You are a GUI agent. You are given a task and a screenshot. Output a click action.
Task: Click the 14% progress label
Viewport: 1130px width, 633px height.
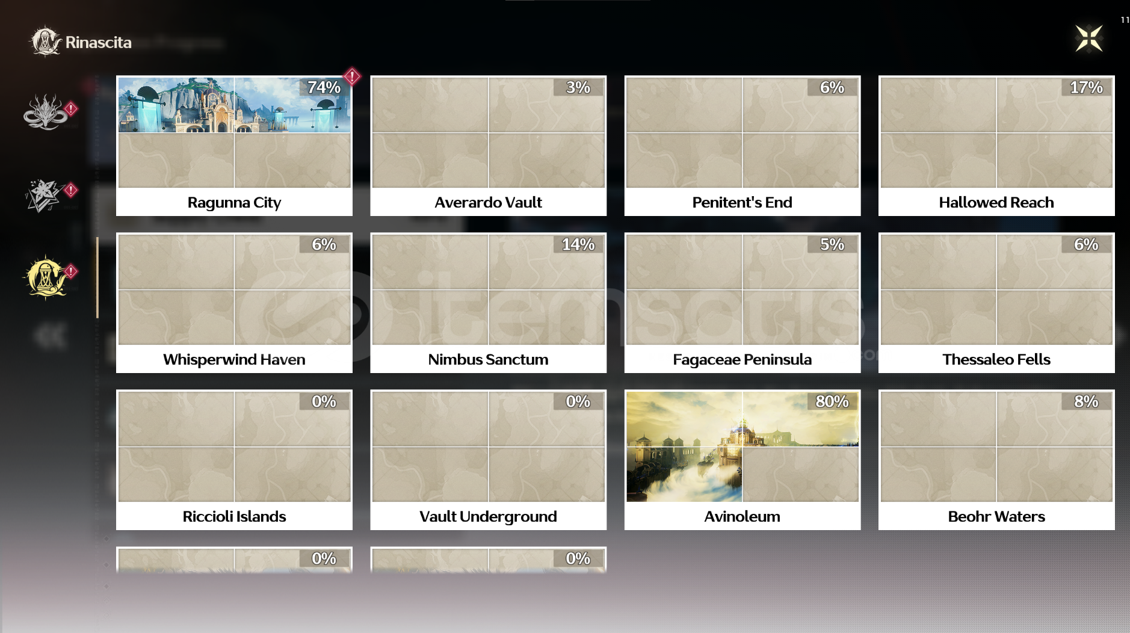578,244
